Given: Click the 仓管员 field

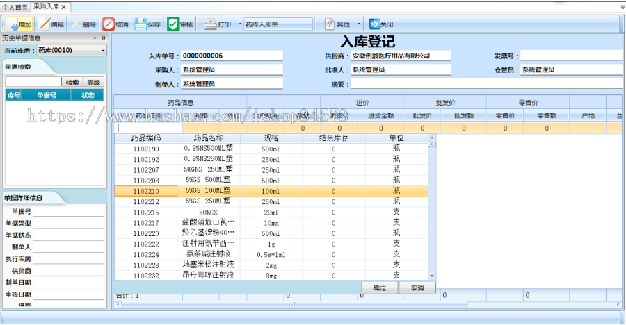Looking at the screenshot, I should (x=571, y=69).
